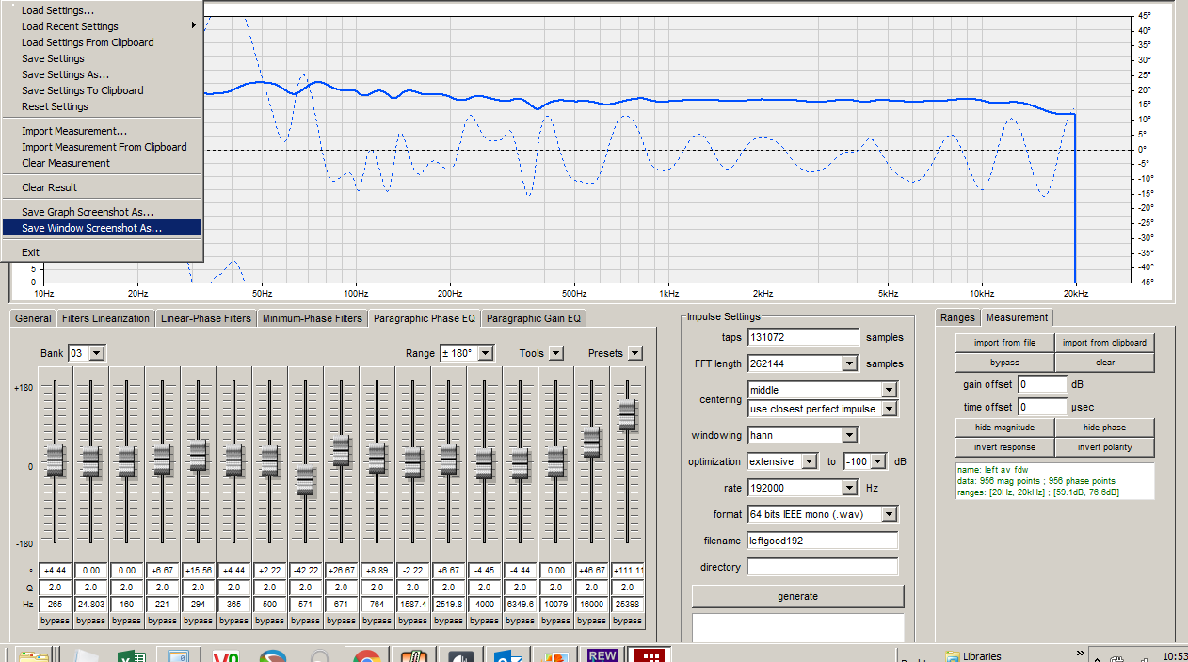Choose Save Window Screenshot As menu item
The image size is (1188, 662).
[x=92, y=228]
